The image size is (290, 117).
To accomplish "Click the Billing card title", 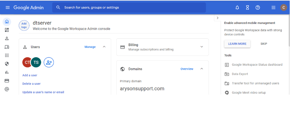I will pyautogui.click(x=133, y=45).
